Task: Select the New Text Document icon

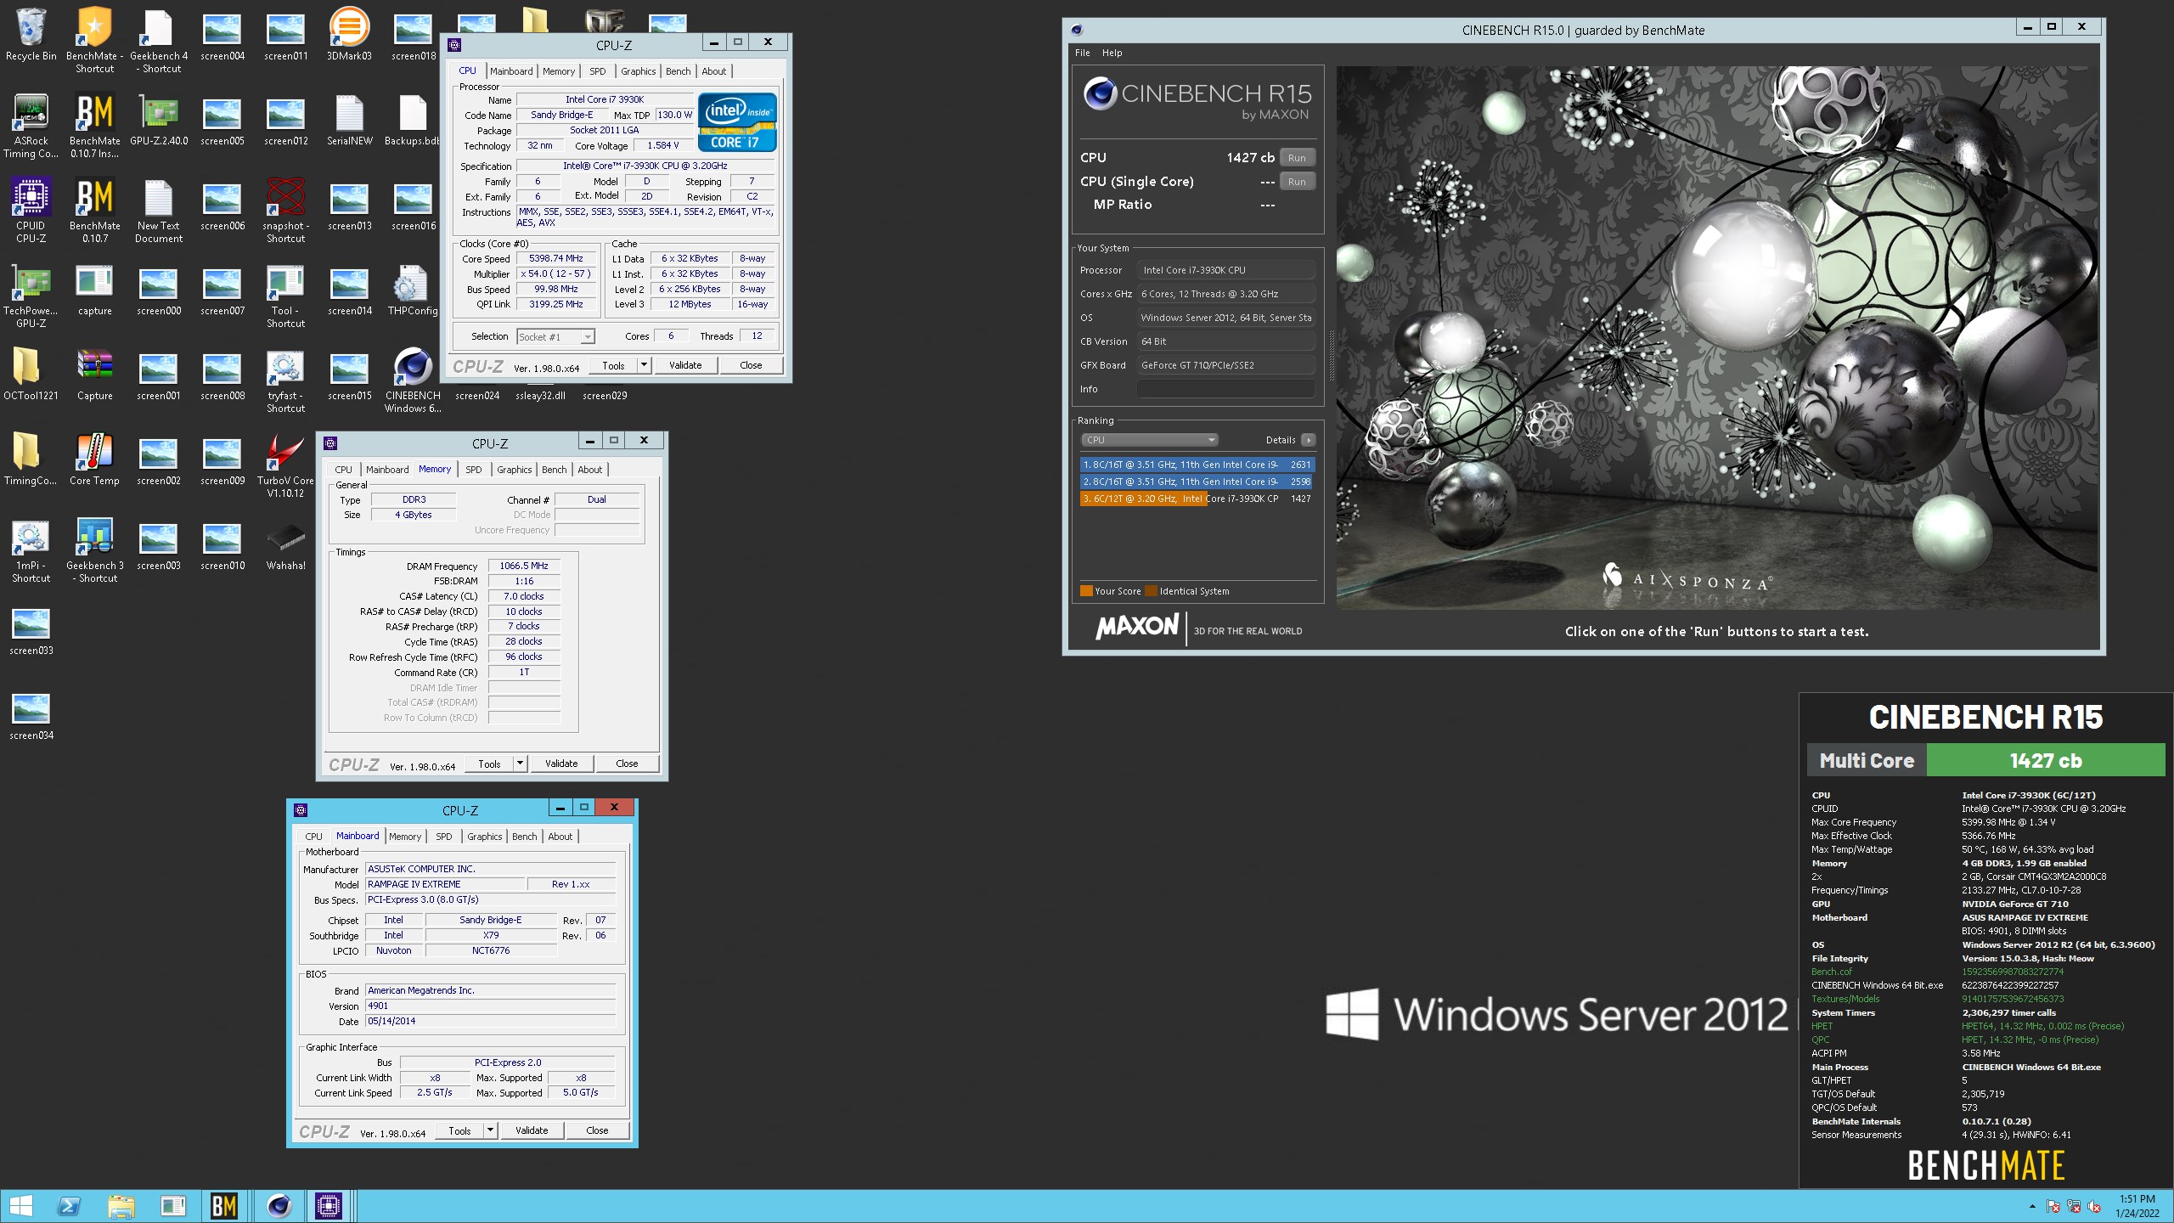Action: coord(159,211)
